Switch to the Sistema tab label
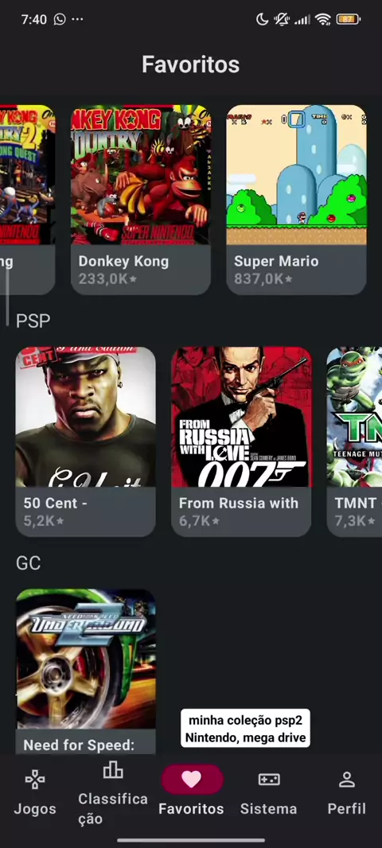382x848 pixels. click(269, 809)
